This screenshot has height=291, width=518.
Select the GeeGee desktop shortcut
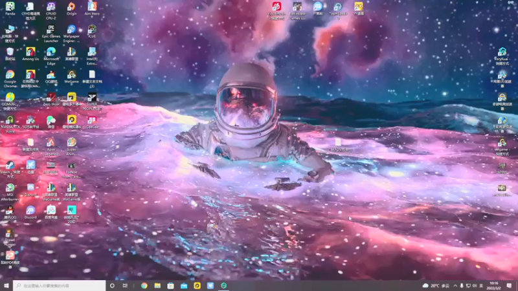[92, 122]
